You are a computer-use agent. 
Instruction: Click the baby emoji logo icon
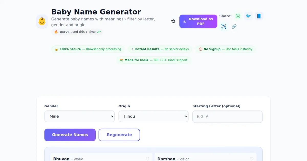point(42,21)
